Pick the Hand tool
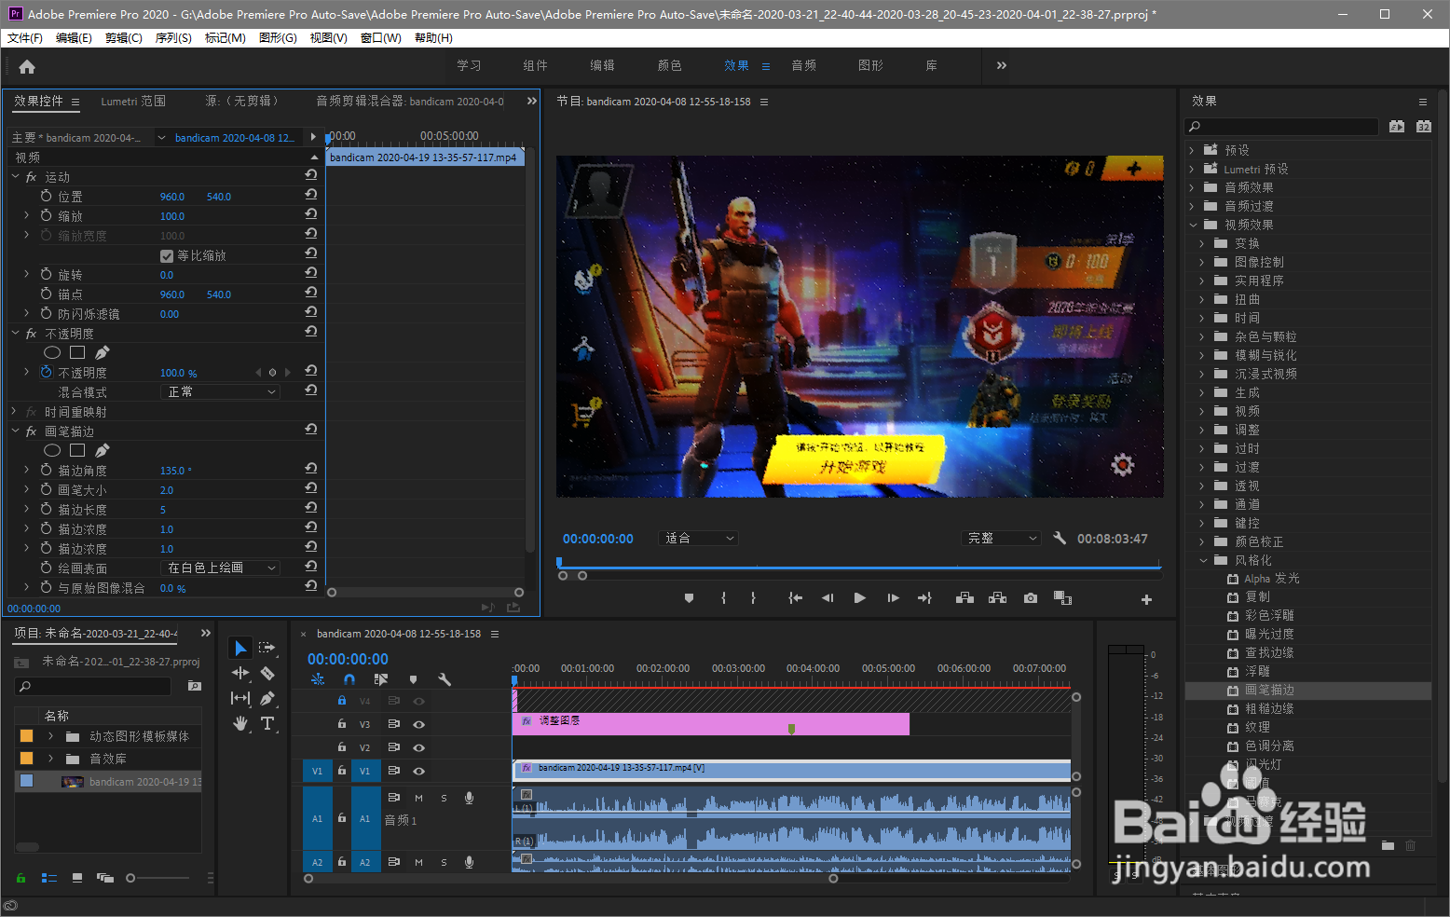Screen dimensions: 1450x917 coord(240,723)
